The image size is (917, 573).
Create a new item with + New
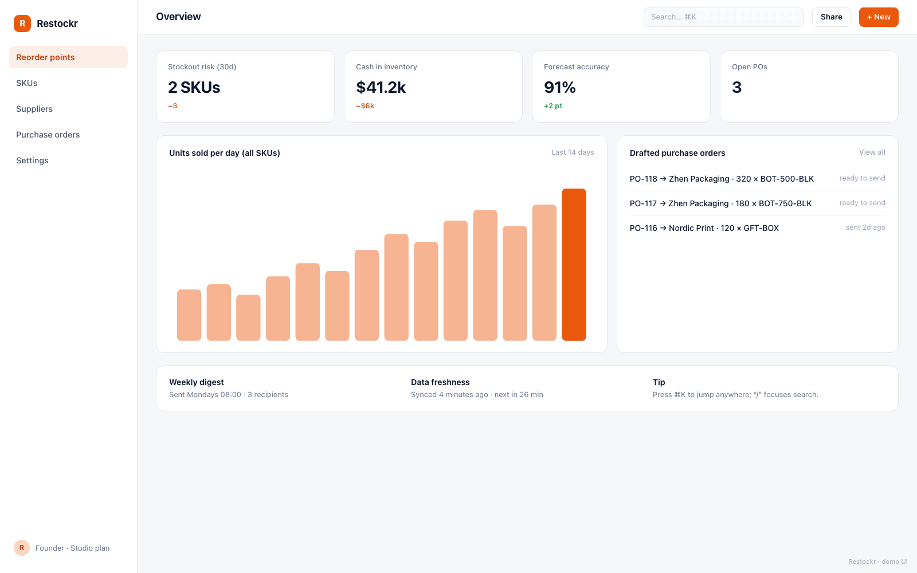click(879, 17)
